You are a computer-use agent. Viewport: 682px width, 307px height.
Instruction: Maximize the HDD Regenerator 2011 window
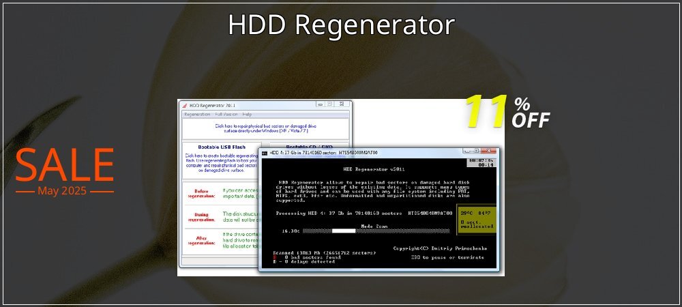[329, 104]
